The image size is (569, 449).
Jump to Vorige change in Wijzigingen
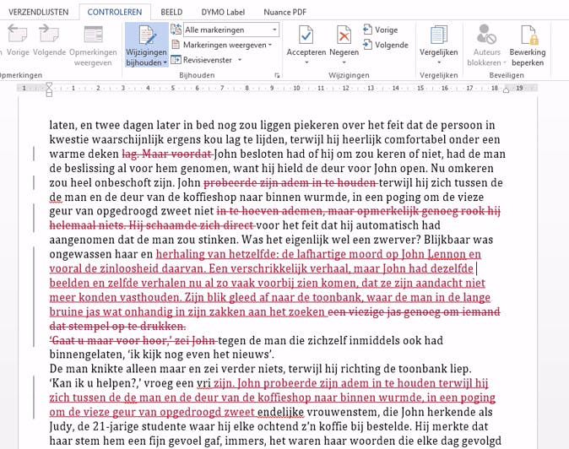click(380, 30)
